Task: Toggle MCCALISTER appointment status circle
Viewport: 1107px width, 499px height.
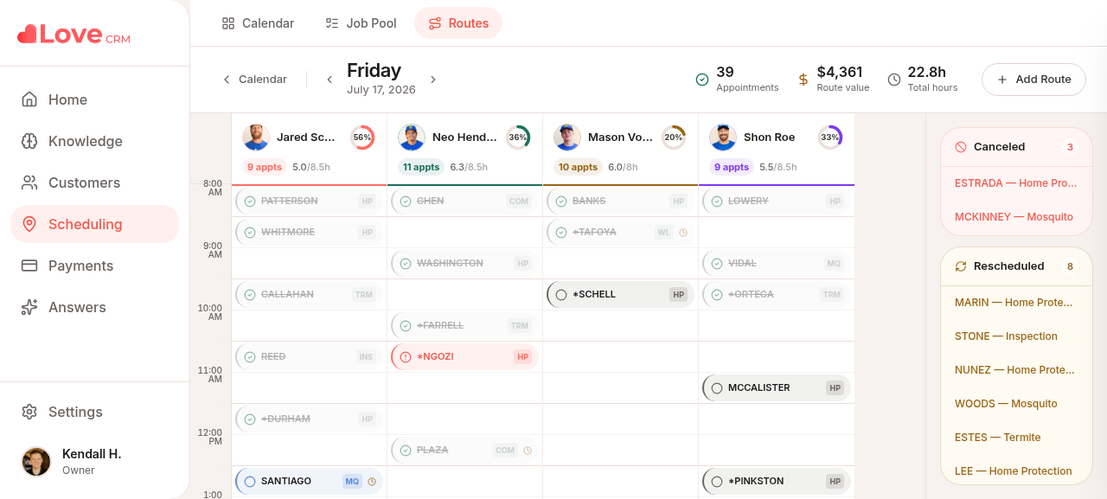Action: tap(717, 387)
